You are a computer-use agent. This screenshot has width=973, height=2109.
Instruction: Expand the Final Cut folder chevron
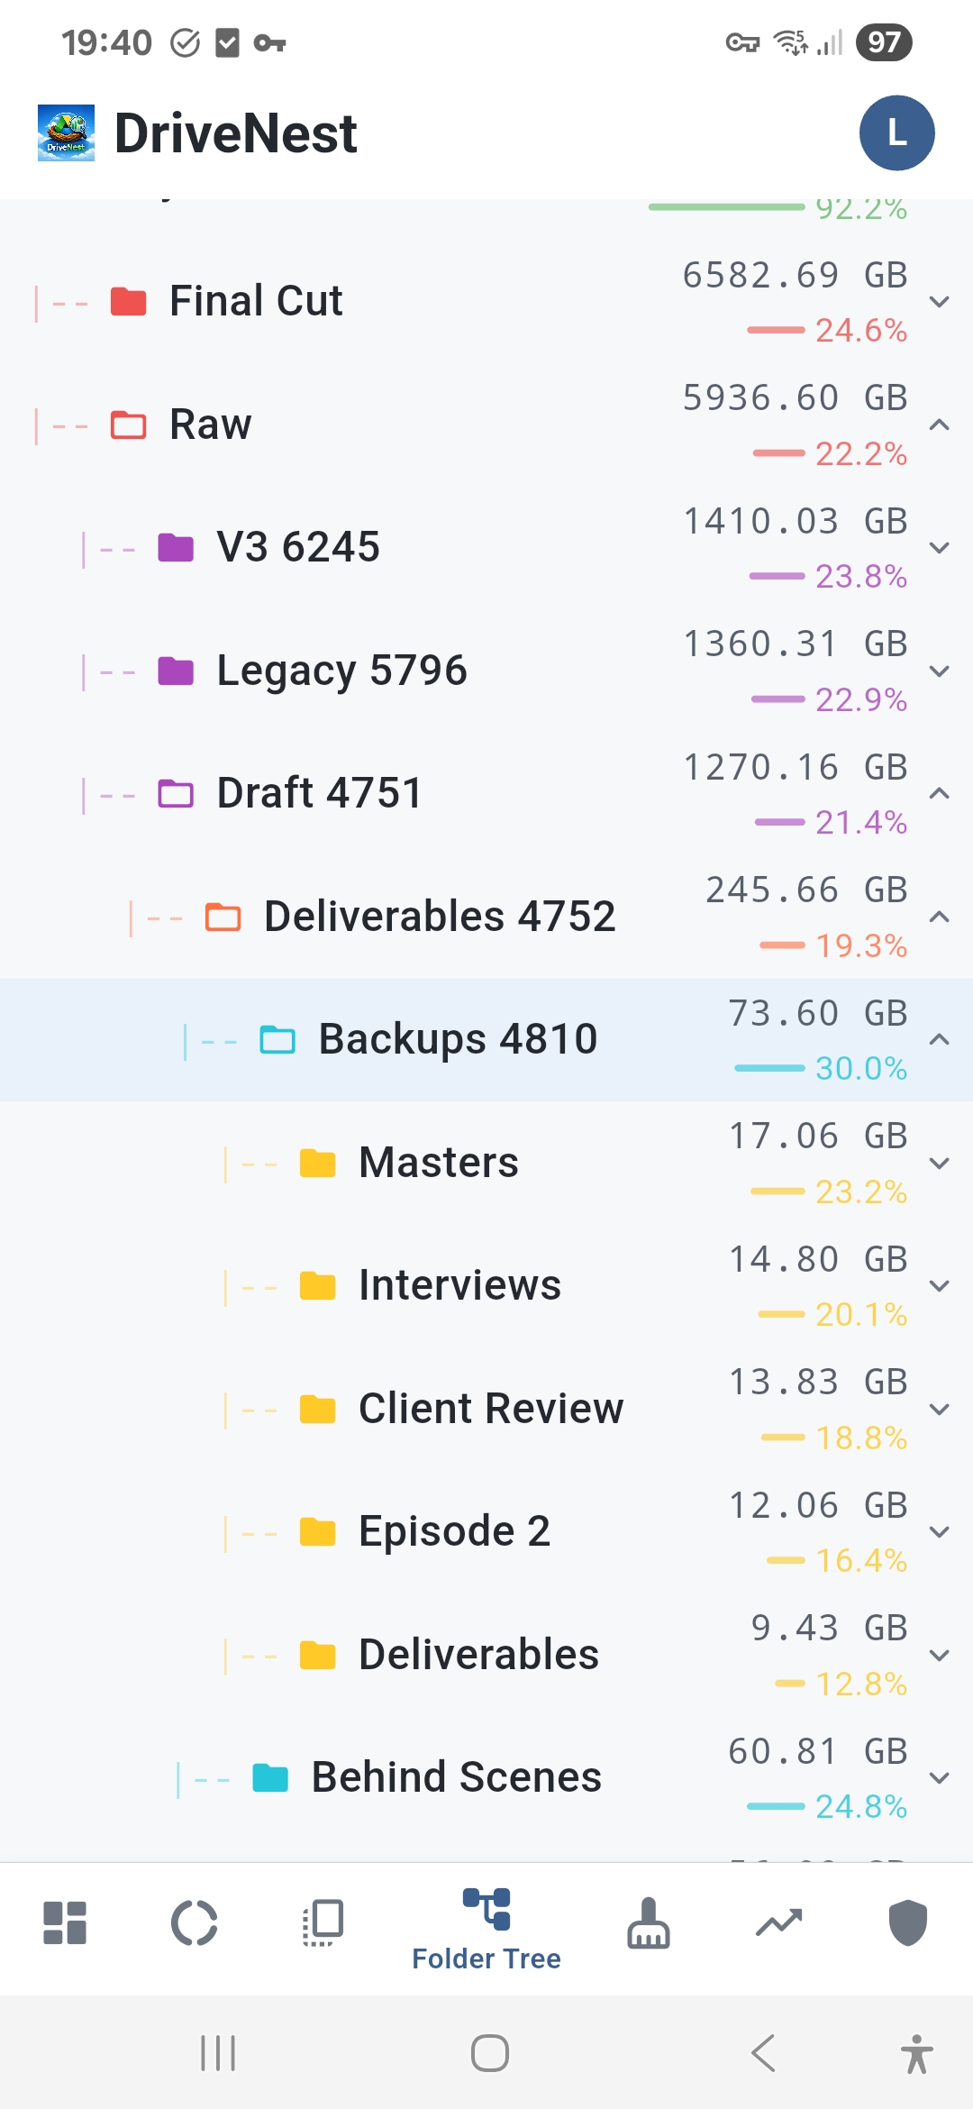[x=940, y=302]
